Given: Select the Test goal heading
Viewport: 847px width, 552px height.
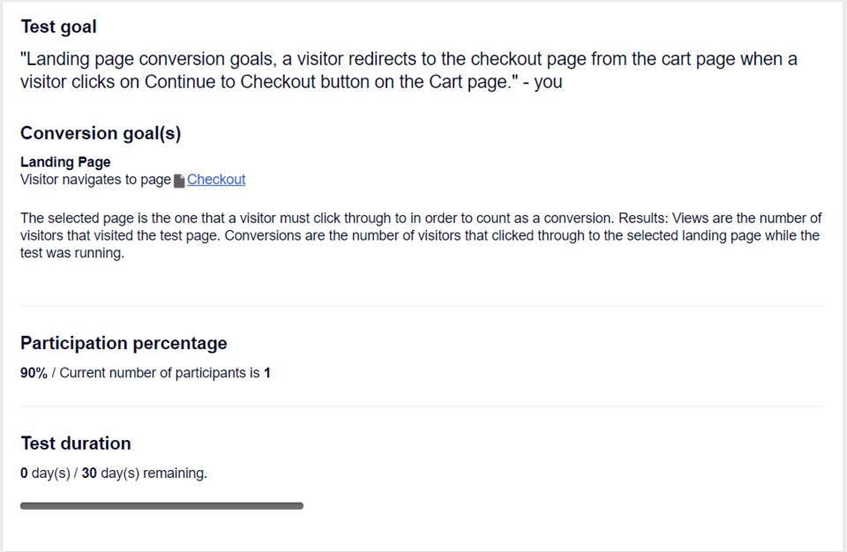Looking at the screenshot, I should [x=58, y=26].
